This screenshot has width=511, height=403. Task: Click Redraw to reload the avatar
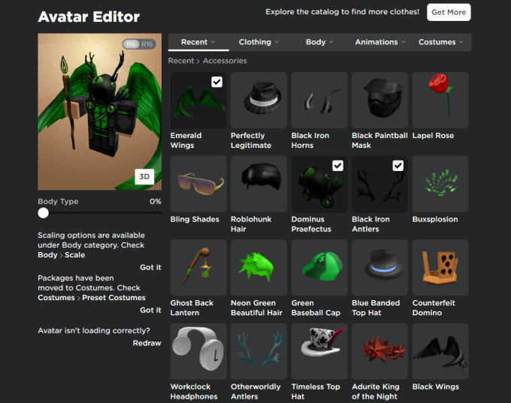pyautogui.click(x=147, y=343)
